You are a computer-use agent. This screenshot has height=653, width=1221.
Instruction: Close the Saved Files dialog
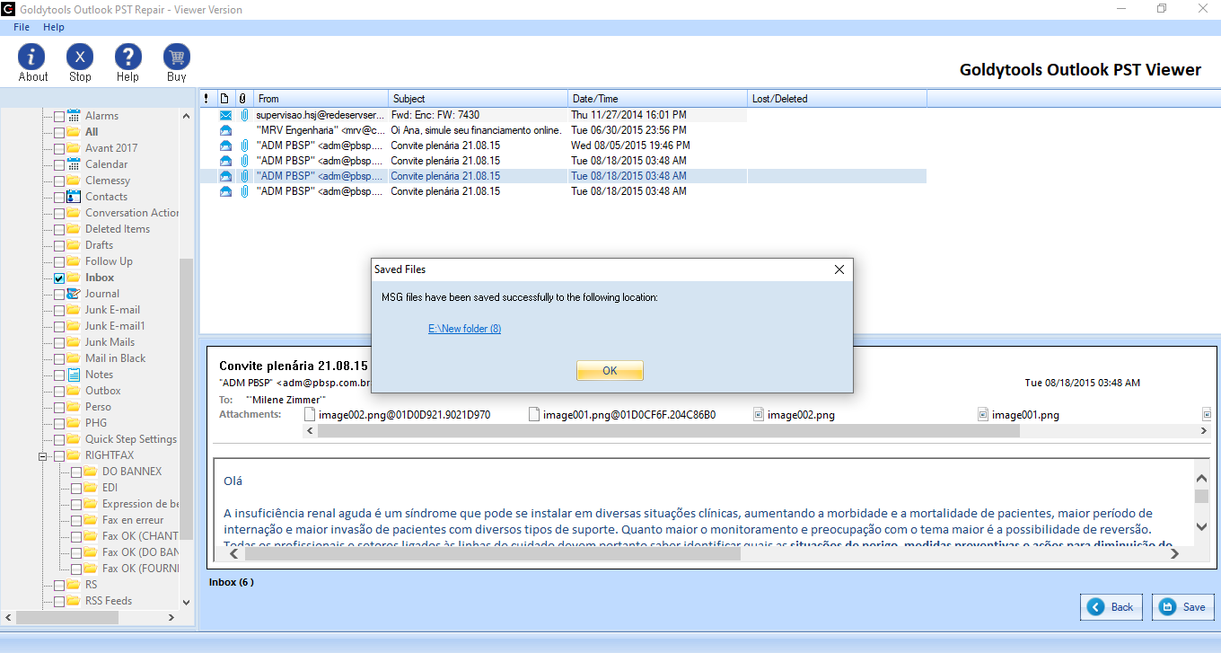pyautogui.click(x=839, y=269)
